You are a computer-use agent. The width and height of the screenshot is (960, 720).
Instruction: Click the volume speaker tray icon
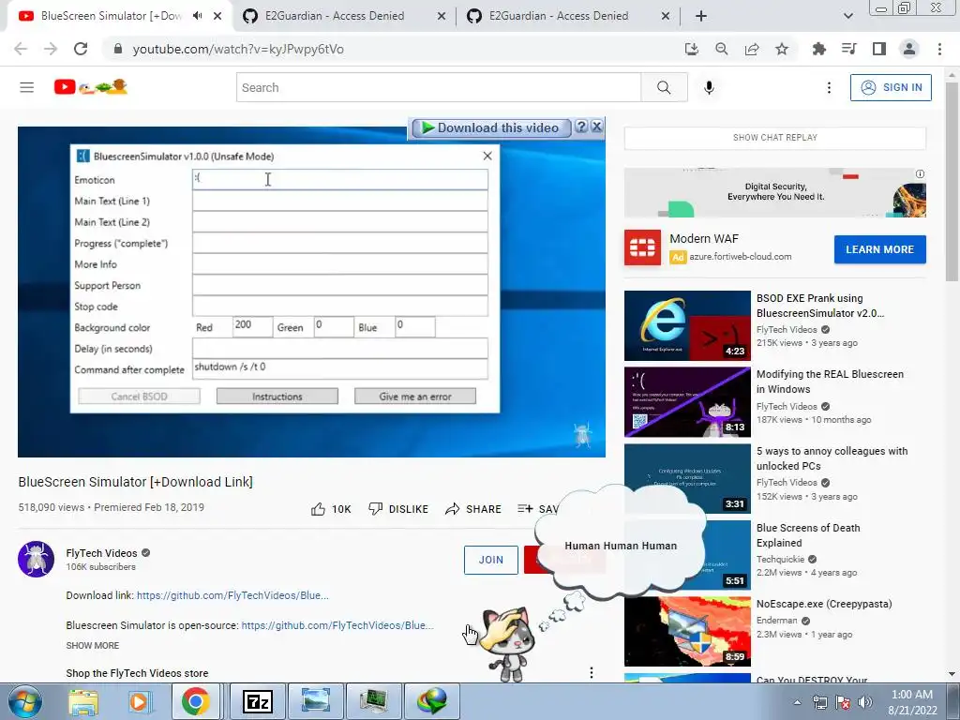point(865,702)
